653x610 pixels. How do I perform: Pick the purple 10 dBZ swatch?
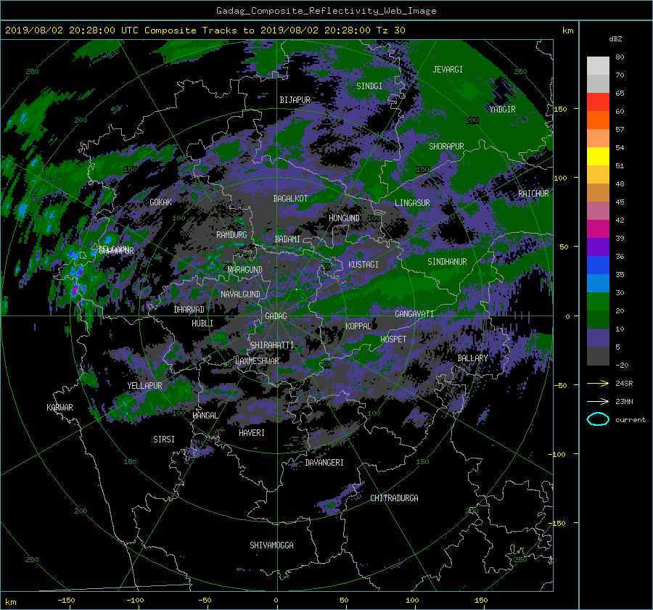(598, 337)
